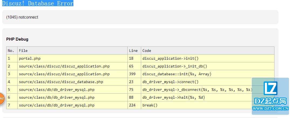Viewport: 292px width, 118px height.
Task: Select code "db_driver_mysql->connect()"
Action: (170, 82)
